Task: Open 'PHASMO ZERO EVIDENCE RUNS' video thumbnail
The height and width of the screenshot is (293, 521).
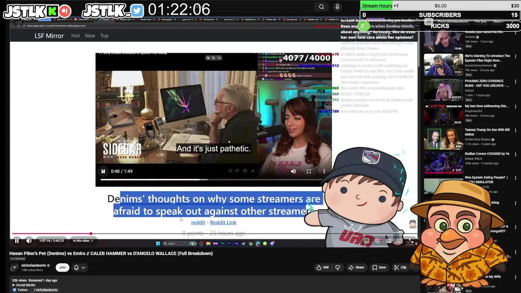Action: tap(443, 90)
